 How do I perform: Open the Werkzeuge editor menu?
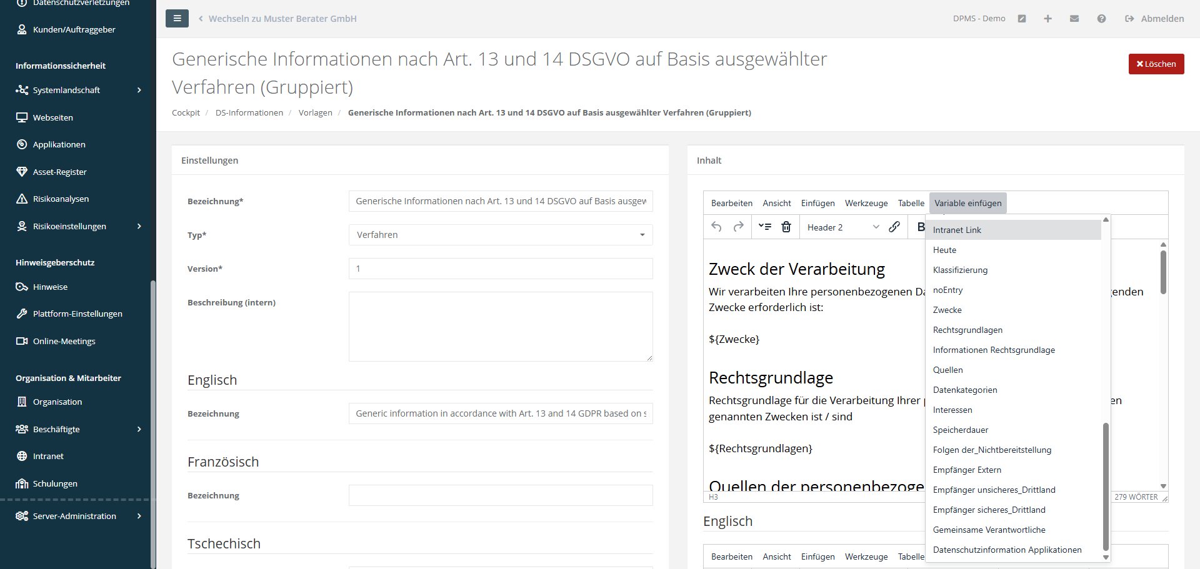pyautogui.click(x=866, y=203)
